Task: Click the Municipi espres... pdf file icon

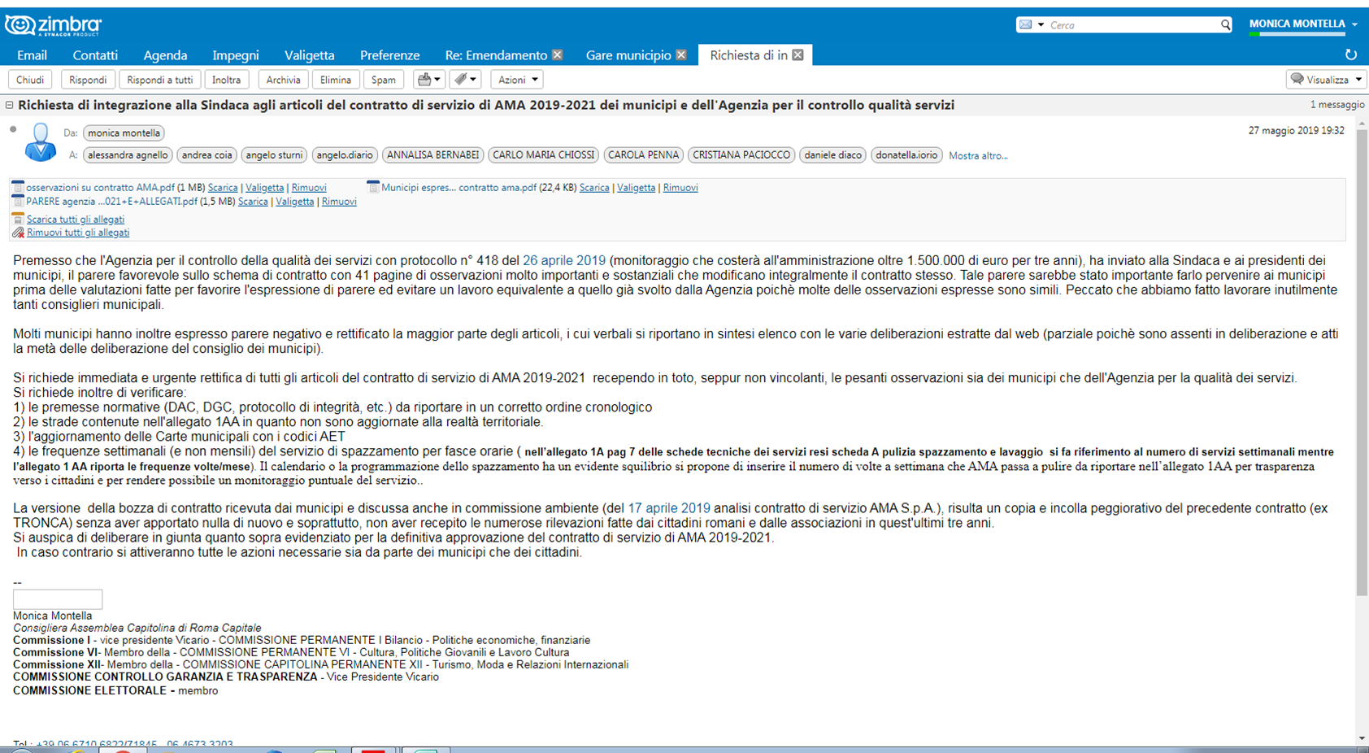Action: (373, 188)
